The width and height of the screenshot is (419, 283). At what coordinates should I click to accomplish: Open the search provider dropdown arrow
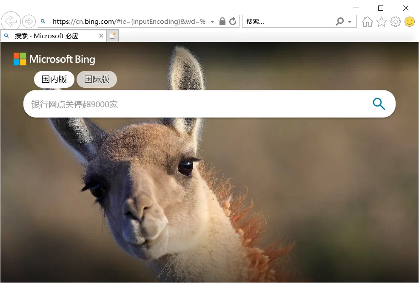[x=350, y=22]
